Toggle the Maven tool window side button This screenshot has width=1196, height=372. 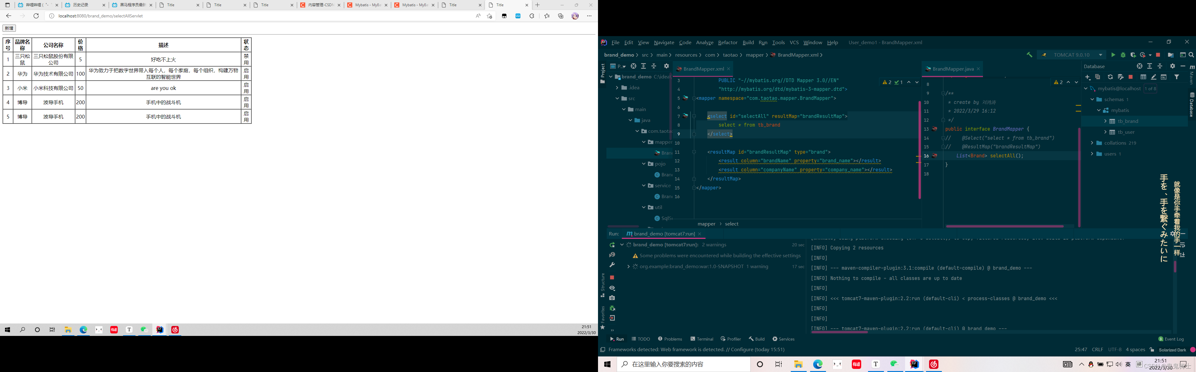point(1192,75)
